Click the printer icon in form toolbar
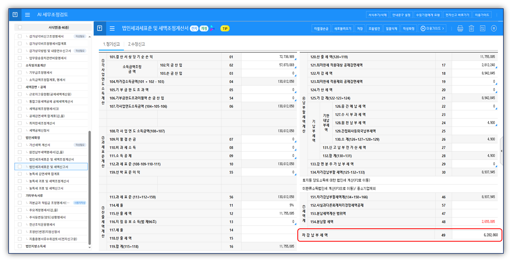Viewport: 512px width, 262px height. (x=460, y=28)
